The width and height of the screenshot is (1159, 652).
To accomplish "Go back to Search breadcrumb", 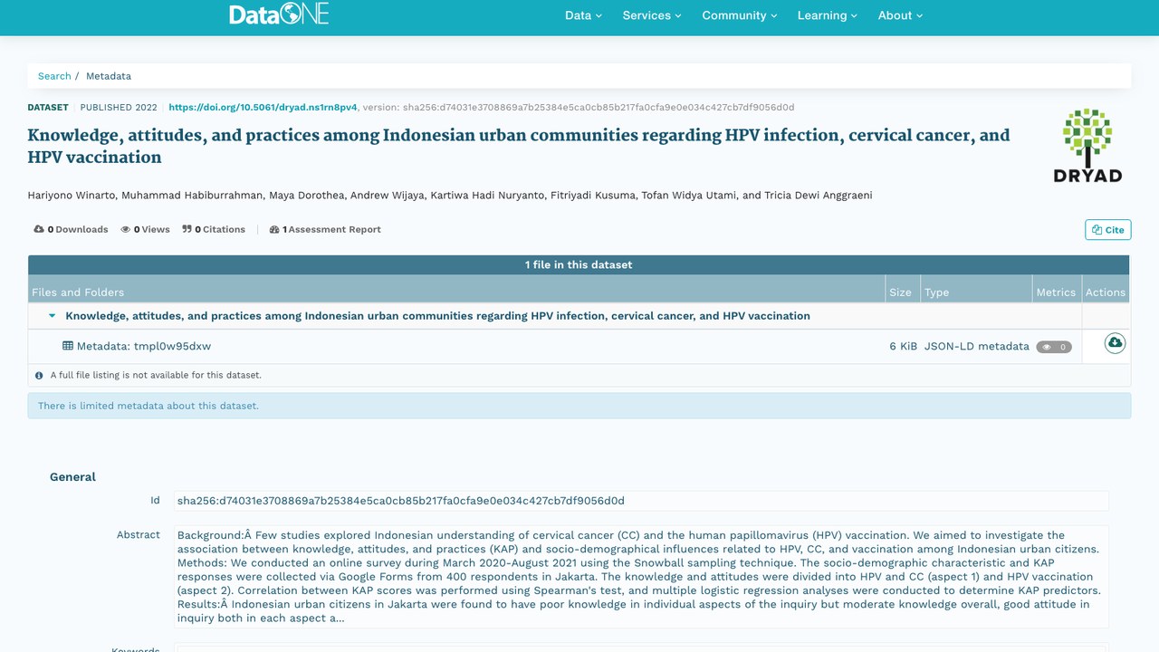I will click(x=54, y=76).
